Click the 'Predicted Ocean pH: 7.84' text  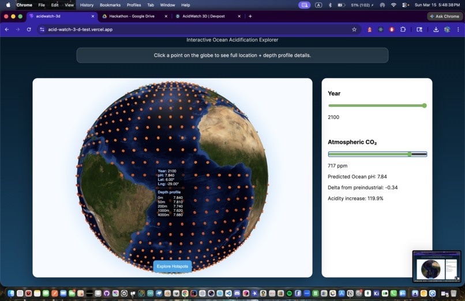357,177
